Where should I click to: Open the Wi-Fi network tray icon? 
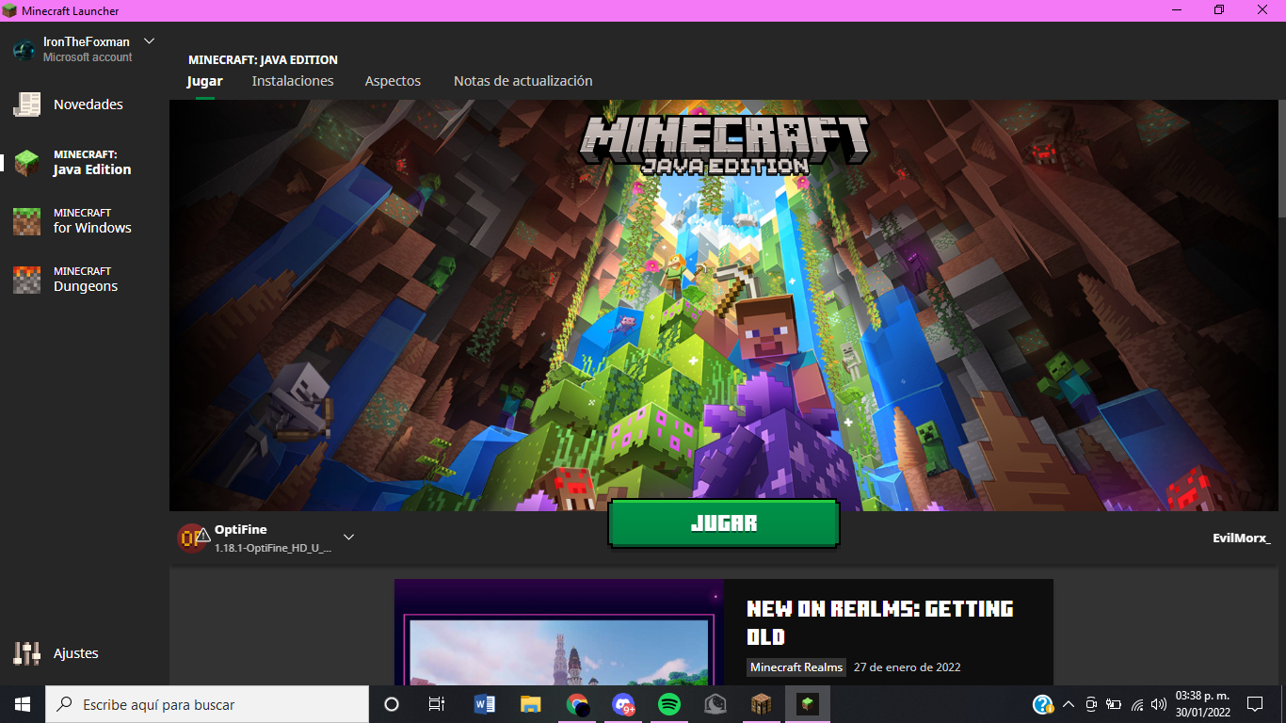1137,704
